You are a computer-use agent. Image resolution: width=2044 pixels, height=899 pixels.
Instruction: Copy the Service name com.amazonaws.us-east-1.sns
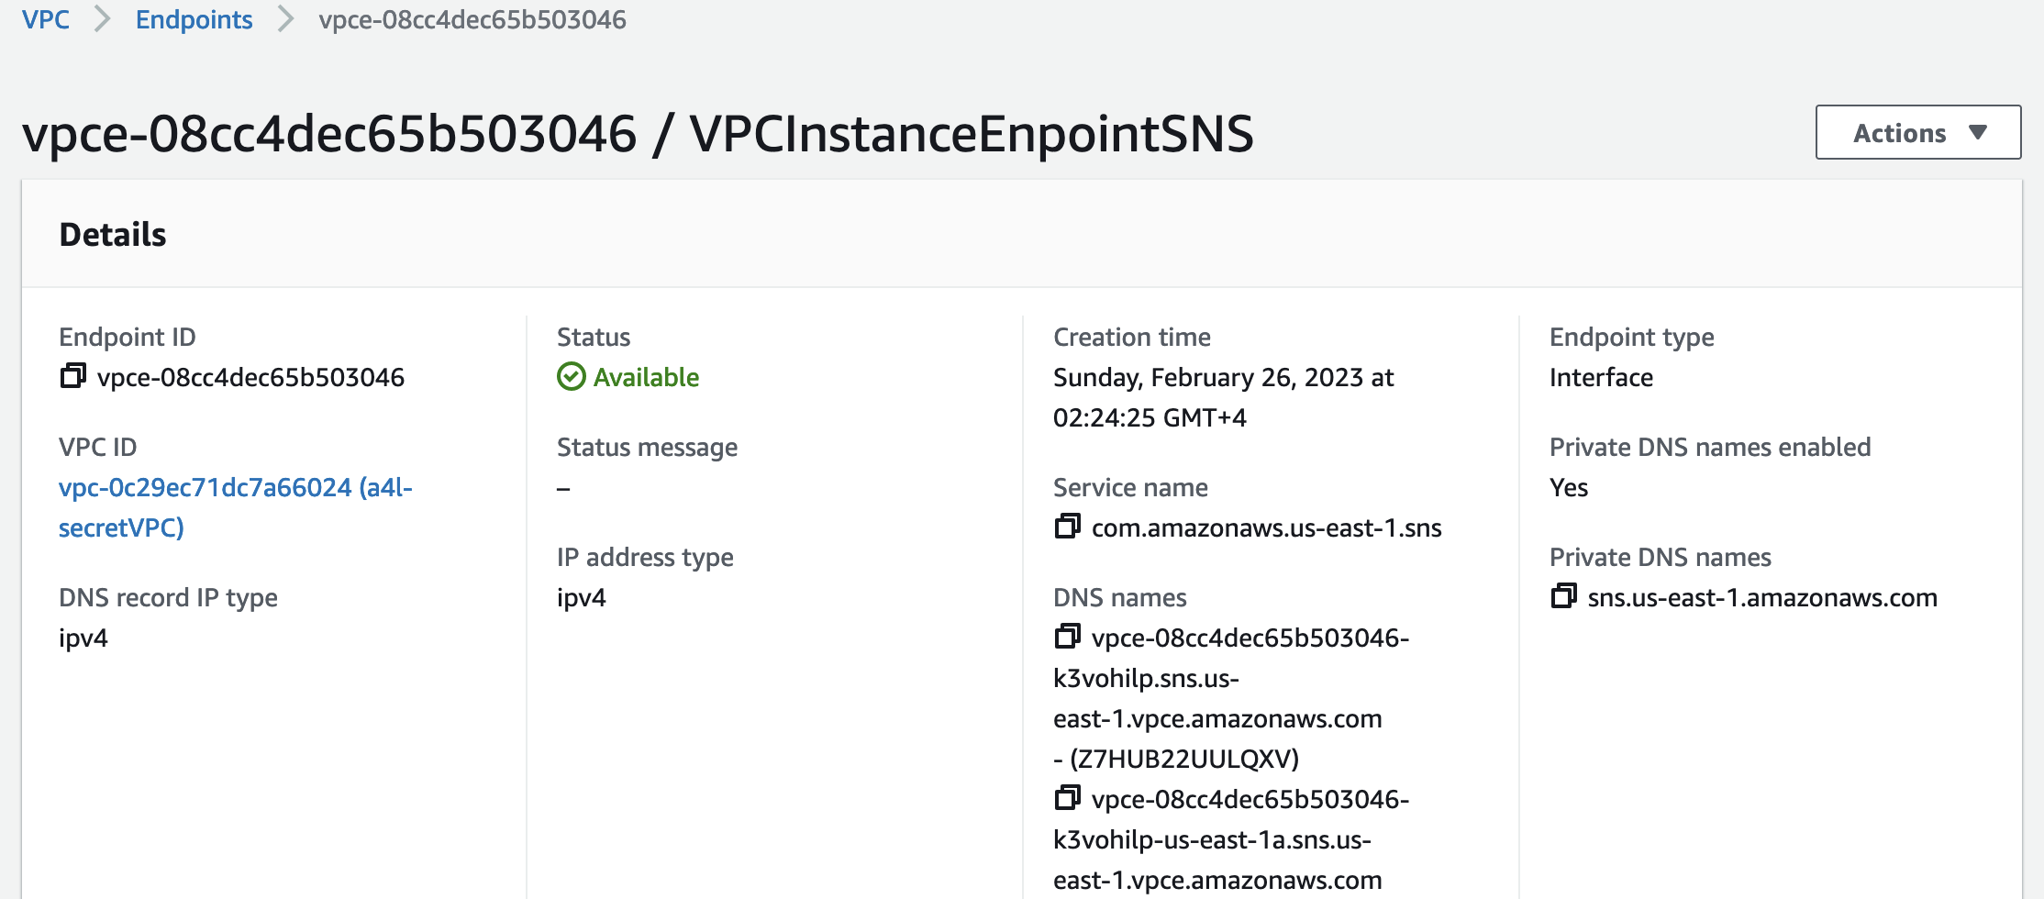coord(1068,527)
